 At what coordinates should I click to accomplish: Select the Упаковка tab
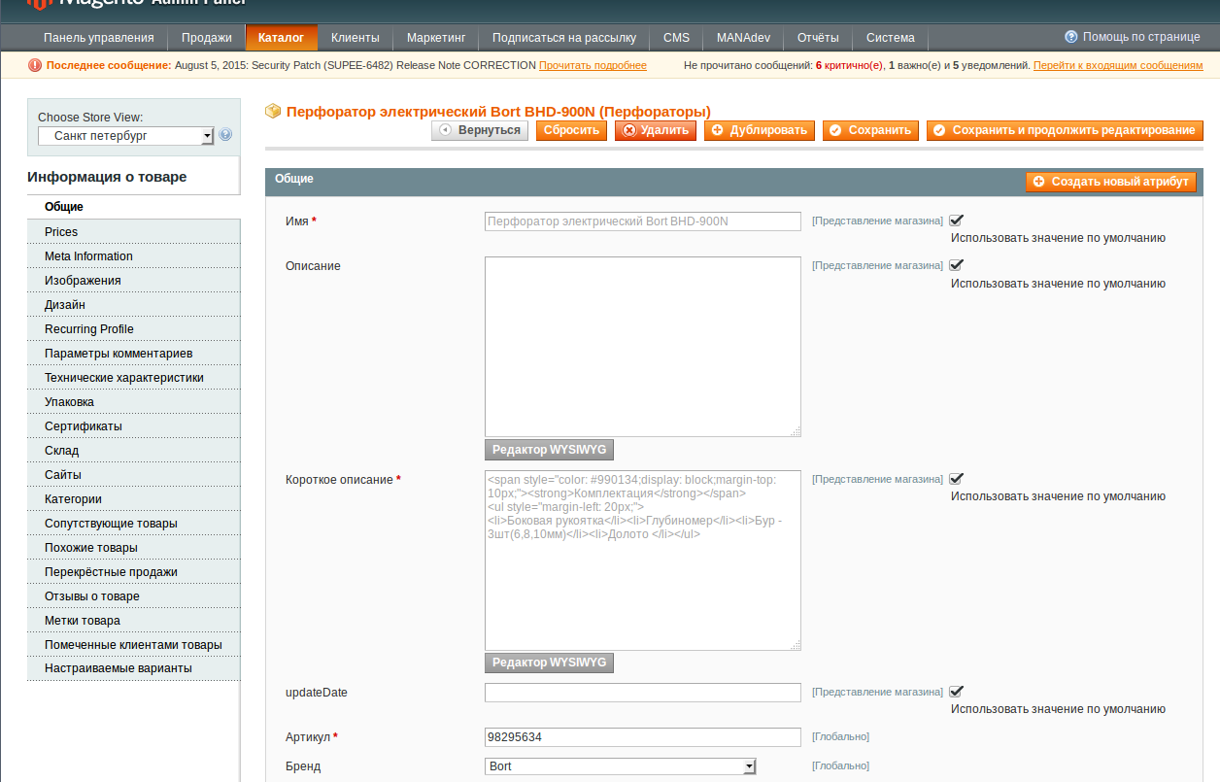[133, 401]
